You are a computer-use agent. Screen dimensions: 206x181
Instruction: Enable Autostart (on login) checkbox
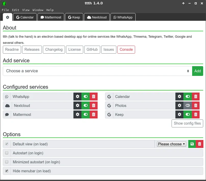pyautogui.click(x=7, y=153)
